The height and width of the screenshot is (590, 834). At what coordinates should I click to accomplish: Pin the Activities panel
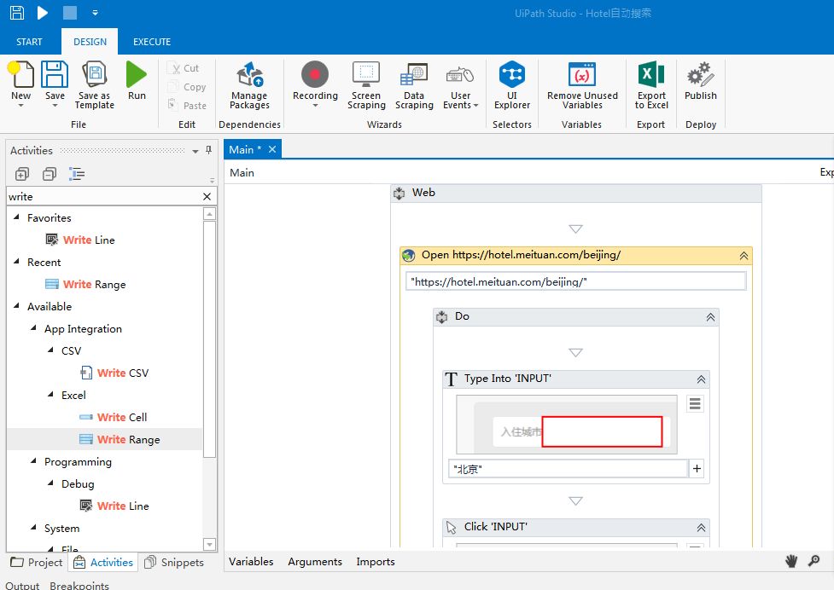208,150
